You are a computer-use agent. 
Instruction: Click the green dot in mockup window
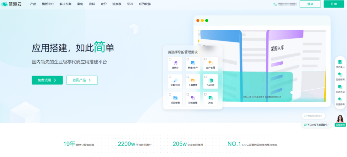point(207,21)
